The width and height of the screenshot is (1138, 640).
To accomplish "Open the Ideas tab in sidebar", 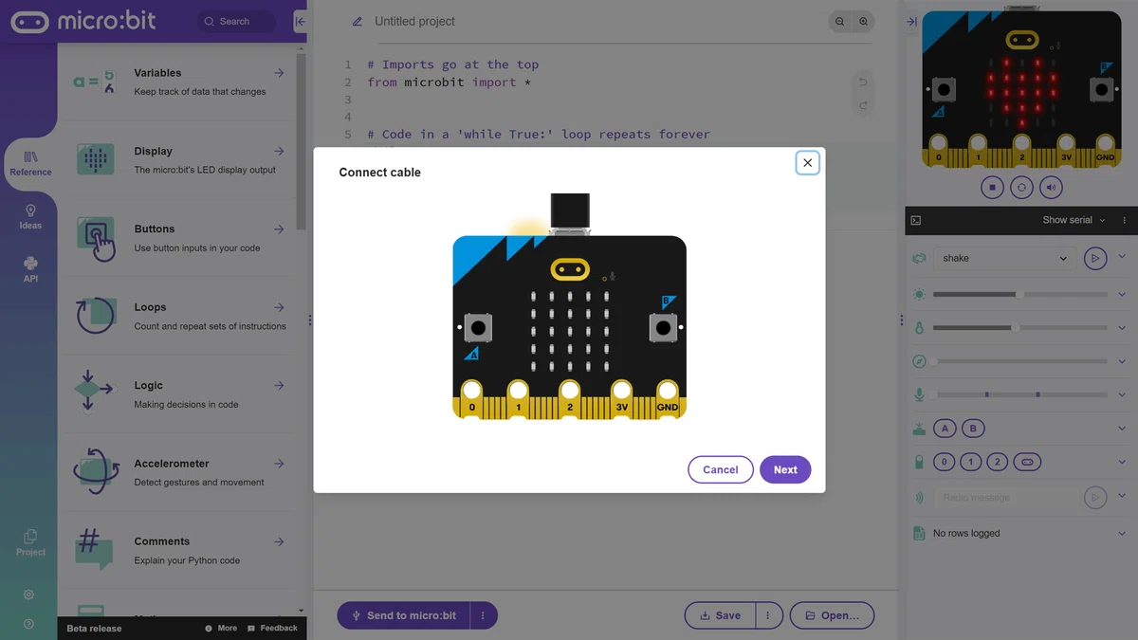I will pos(30,216).
